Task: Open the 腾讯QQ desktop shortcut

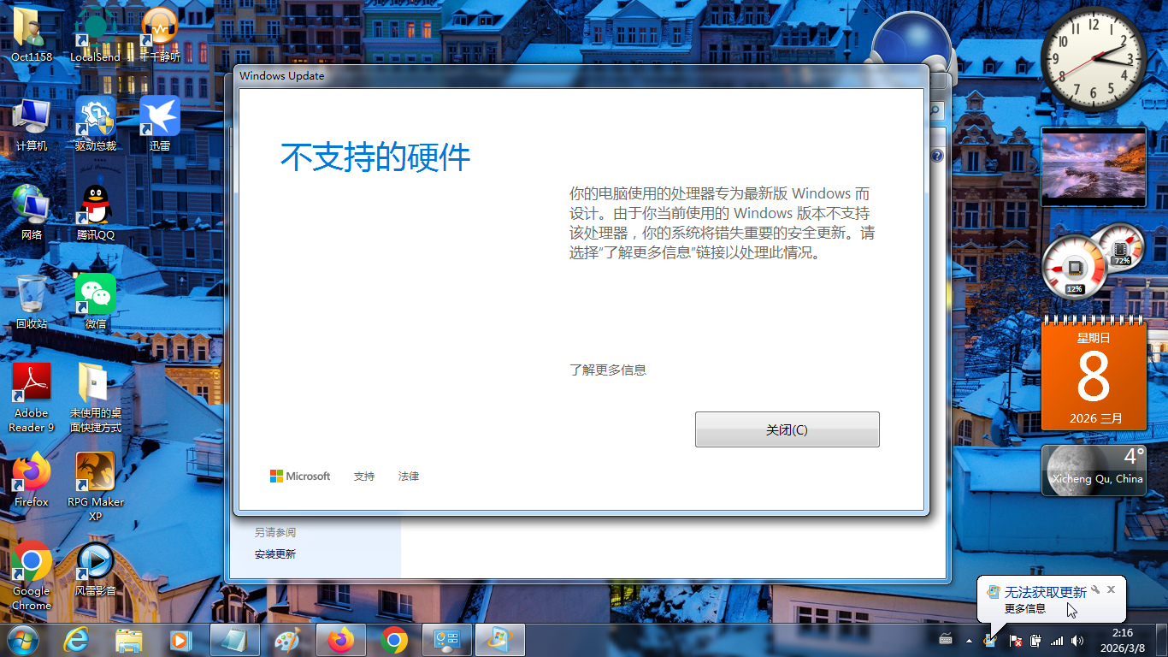Action: click(x=95, y=211)
